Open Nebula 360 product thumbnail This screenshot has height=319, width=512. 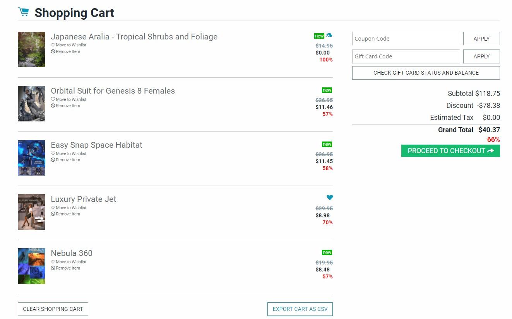[x=31, y=266]
